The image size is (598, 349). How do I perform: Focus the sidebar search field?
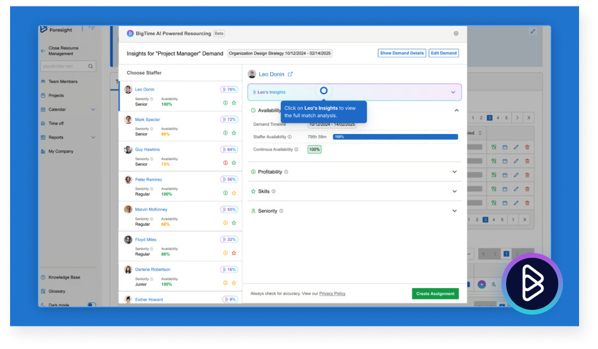[x=68, y=66]
